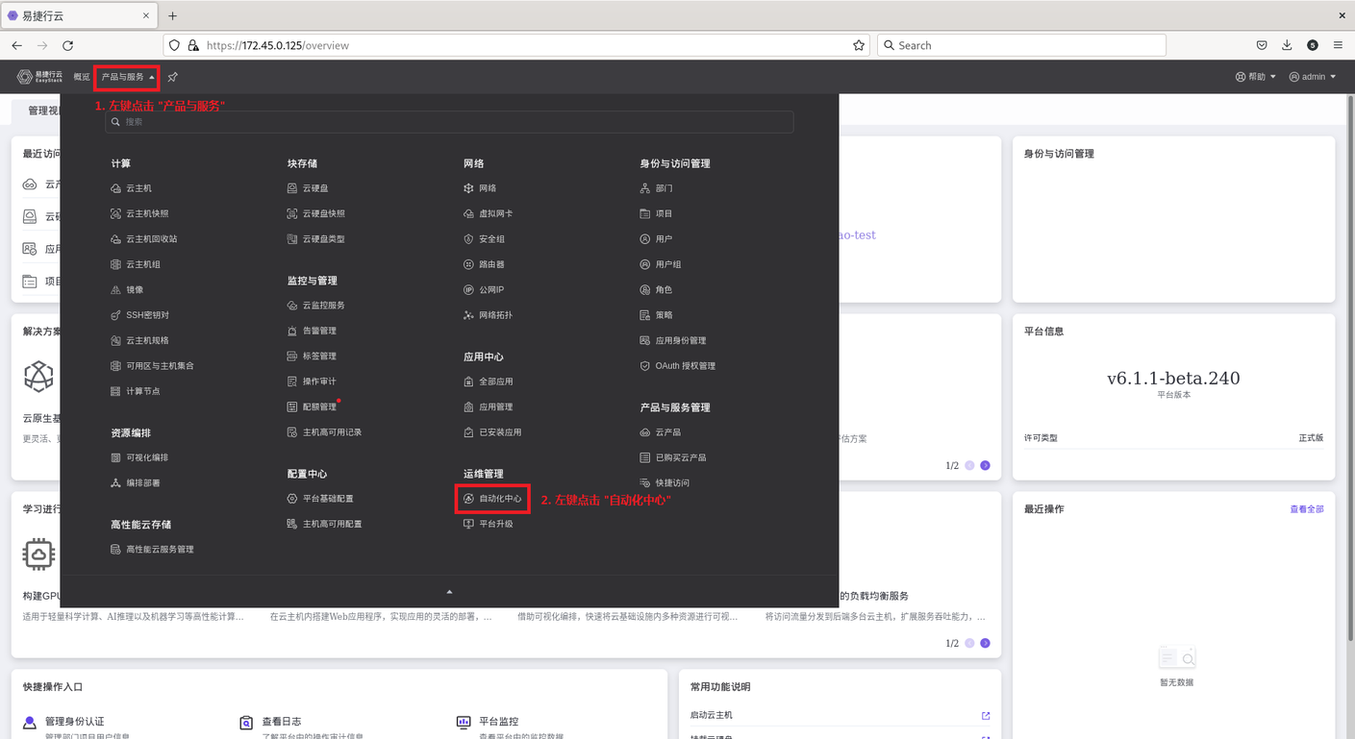Open Firefox hamburger menu
The height and width of the screenshot is (739, 1355).
click(x=1338, y=45)
